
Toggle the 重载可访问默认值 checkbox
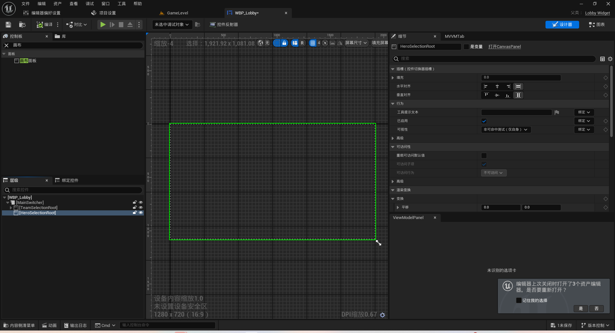tap(484, 156)
